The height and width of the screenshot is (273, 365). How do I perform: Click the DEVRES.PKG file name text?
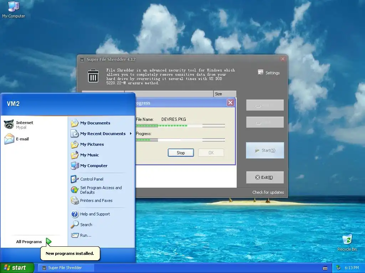tap(174, 119)
